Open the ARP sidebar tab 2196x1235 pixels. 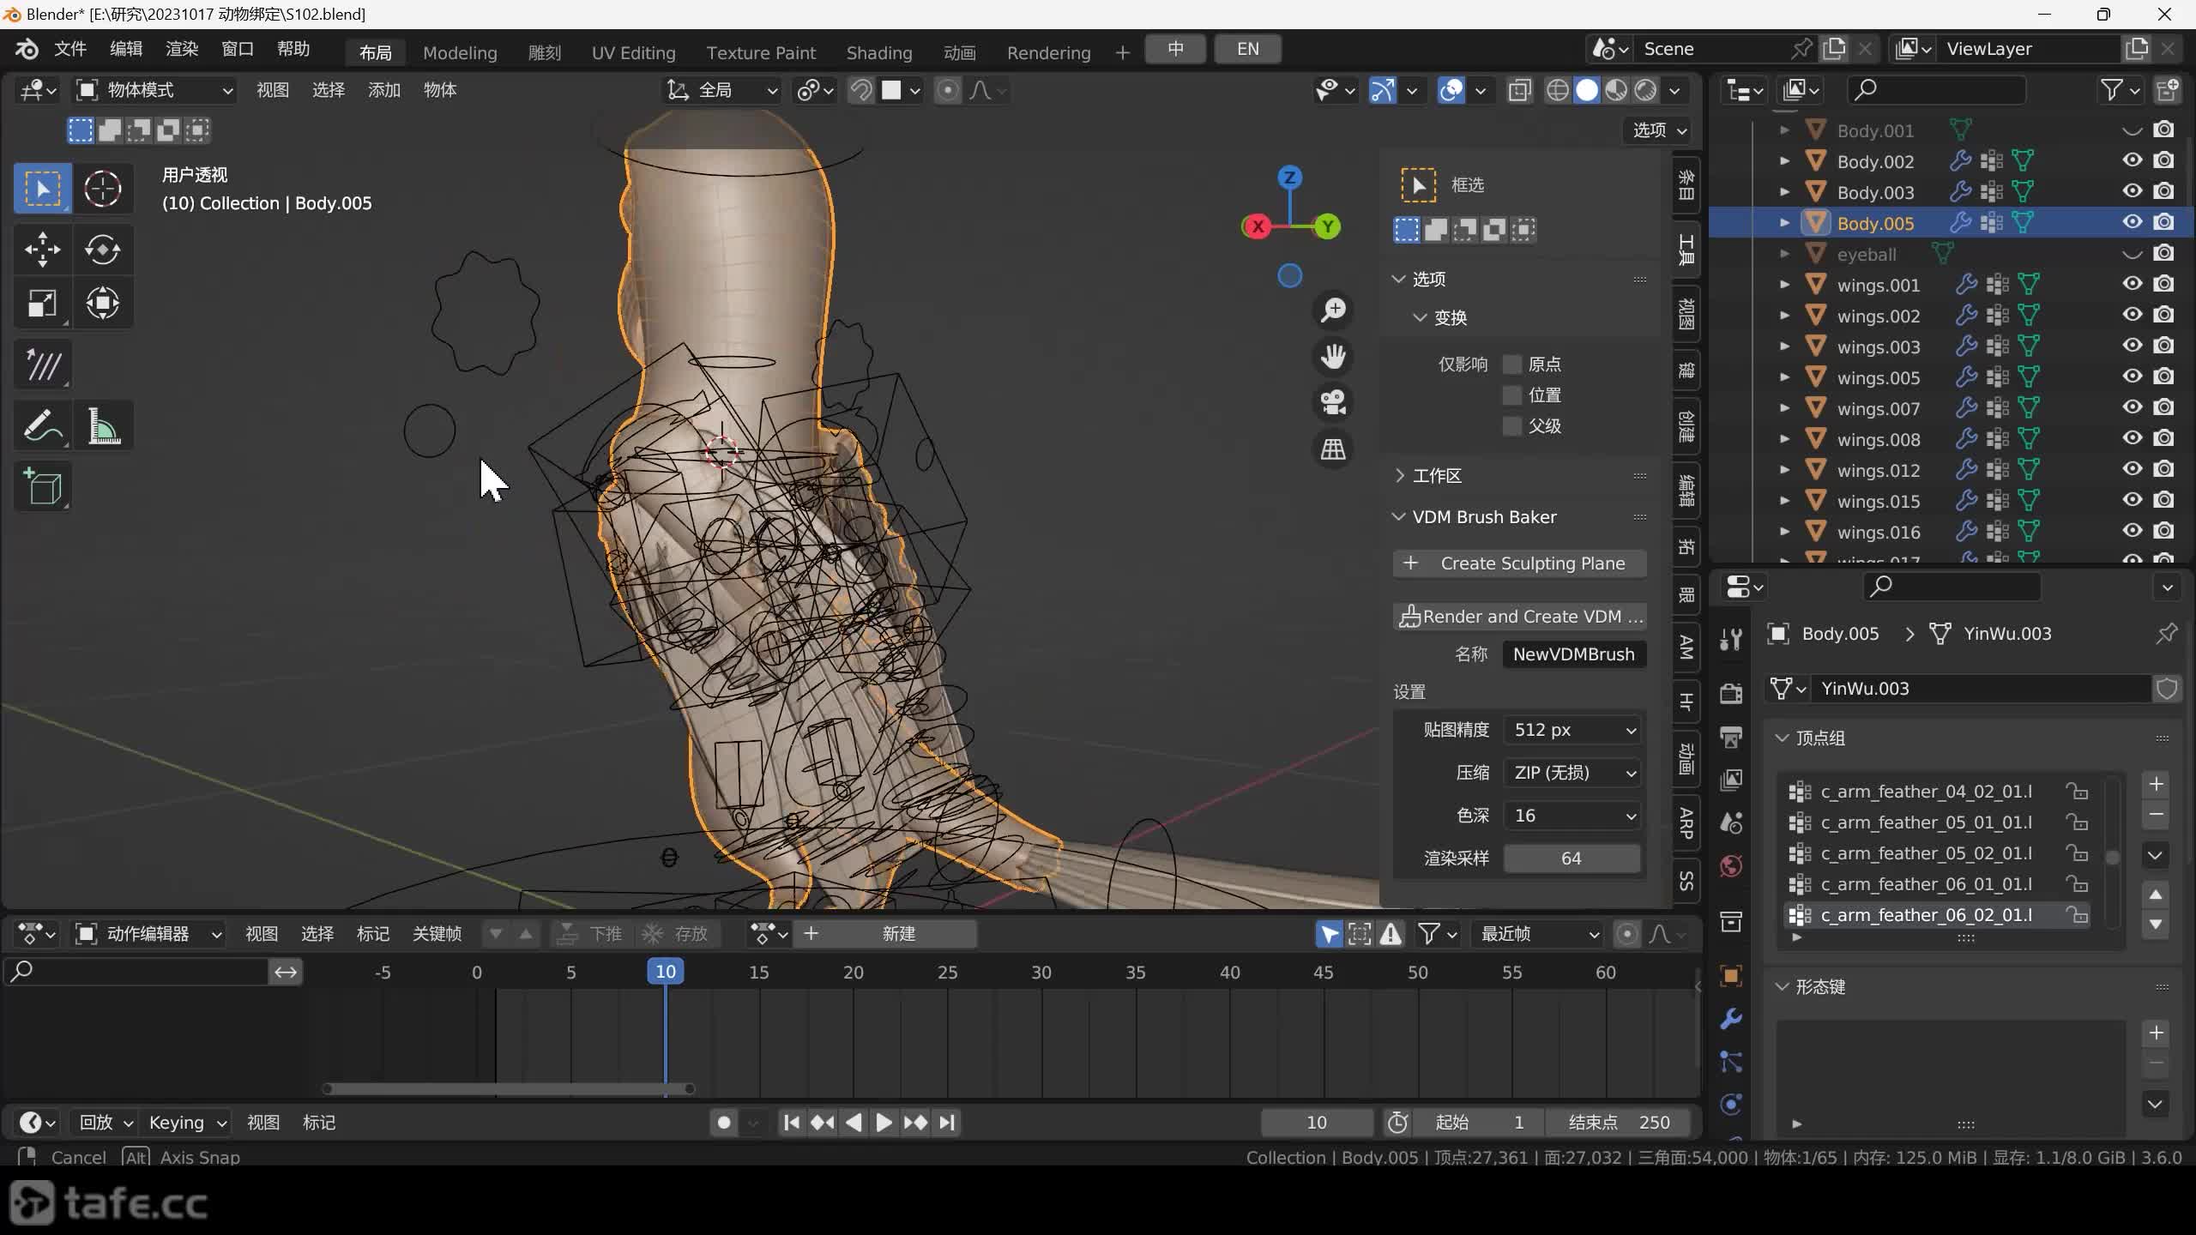(x=1686, y=822)
